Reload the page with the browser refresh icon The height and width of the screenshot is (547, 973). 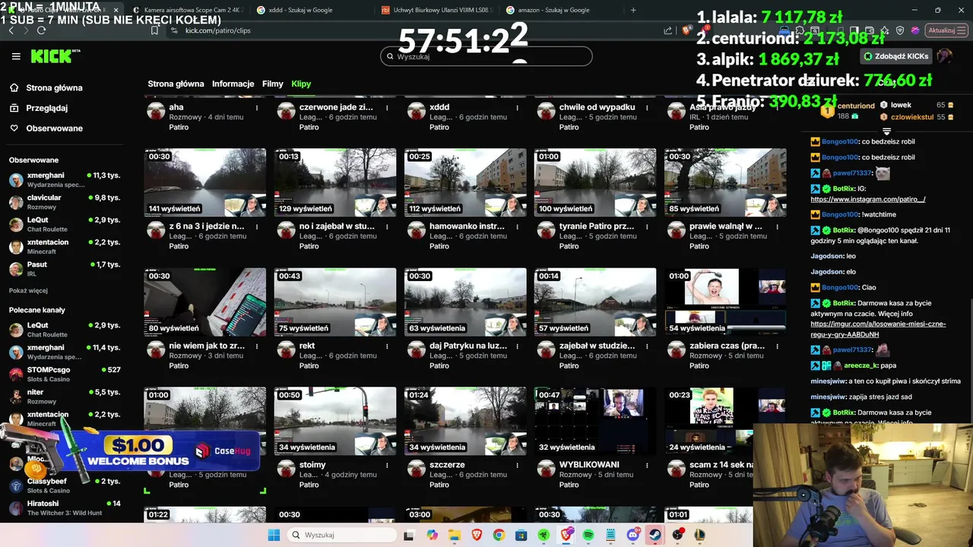(41, 30)
